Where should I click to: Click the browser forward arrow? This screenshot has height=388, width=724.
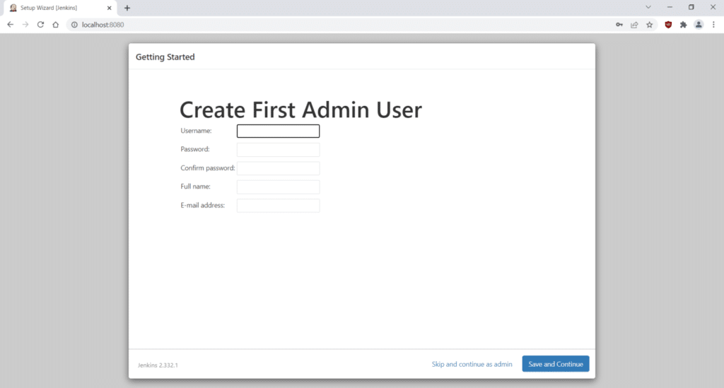tap(25, 25)
